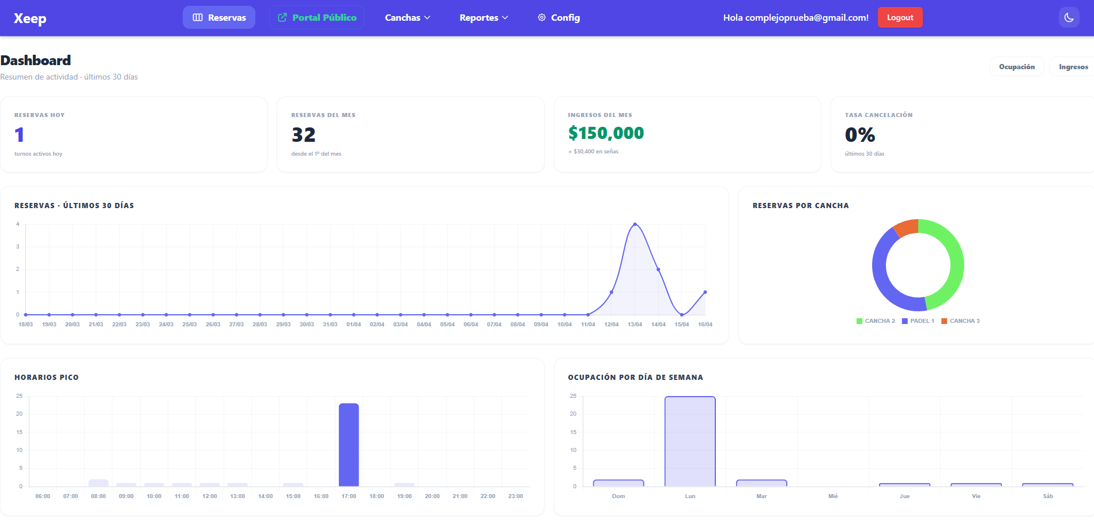
Task: Expand the Canchas dropdown menu
Action: tap(408, 17)
